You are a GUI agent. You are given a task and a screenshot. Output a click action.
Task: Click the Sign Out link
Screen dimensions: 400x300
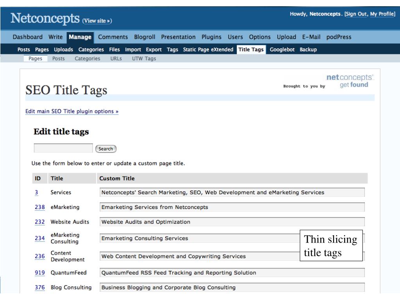(x=356, y=14)
